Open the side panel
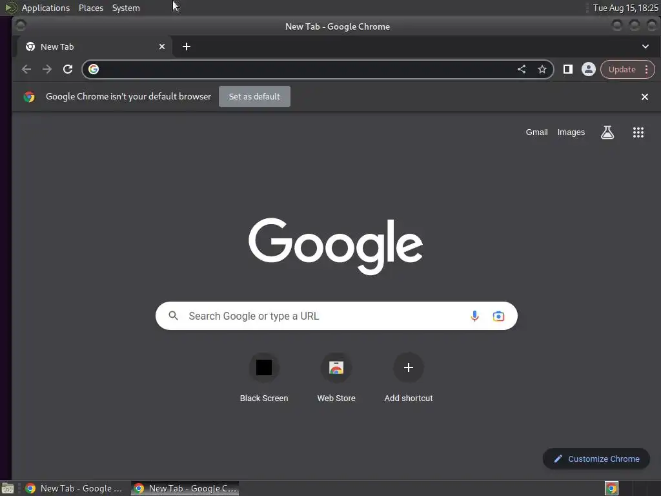This screenshot has height=496, width=661. [568, 69]
